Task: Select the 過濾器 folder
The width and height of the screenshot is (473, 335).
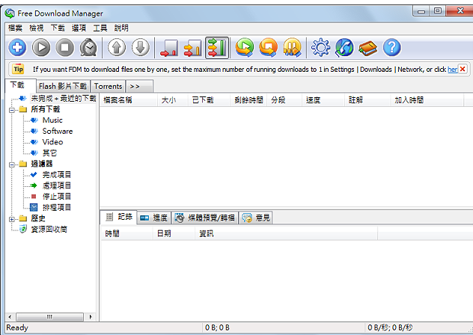Action: coord(42,164)
